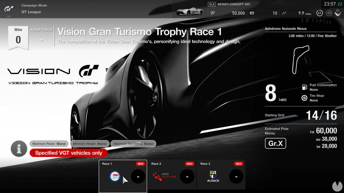Click the Highest Position label

(41, 30)
